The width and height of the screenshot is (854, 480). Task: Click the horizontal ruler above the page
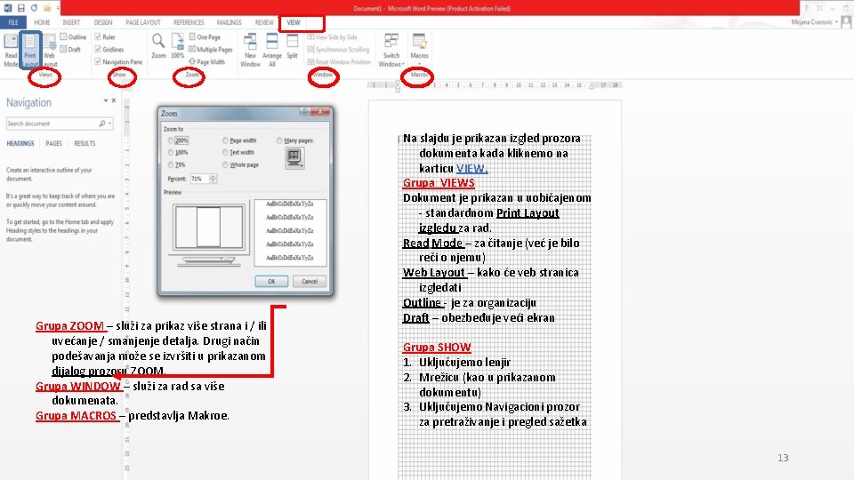point(495,85)
